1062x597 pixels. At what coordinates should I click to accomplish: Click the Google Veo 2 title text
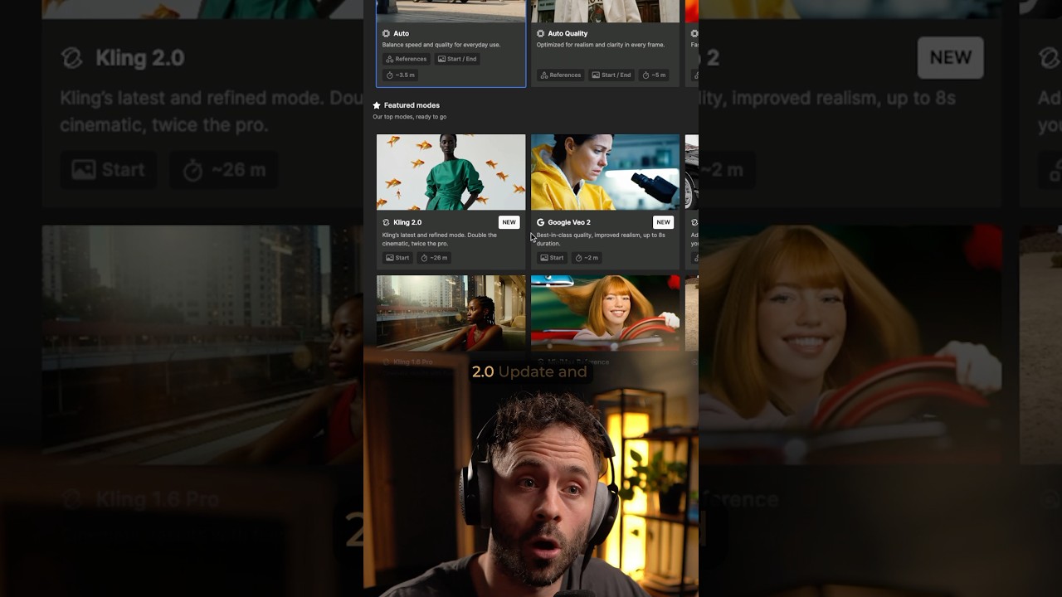[569, 222]
